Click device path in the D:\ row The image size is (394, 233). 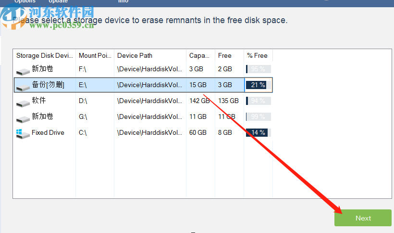(x=149, y=101)
